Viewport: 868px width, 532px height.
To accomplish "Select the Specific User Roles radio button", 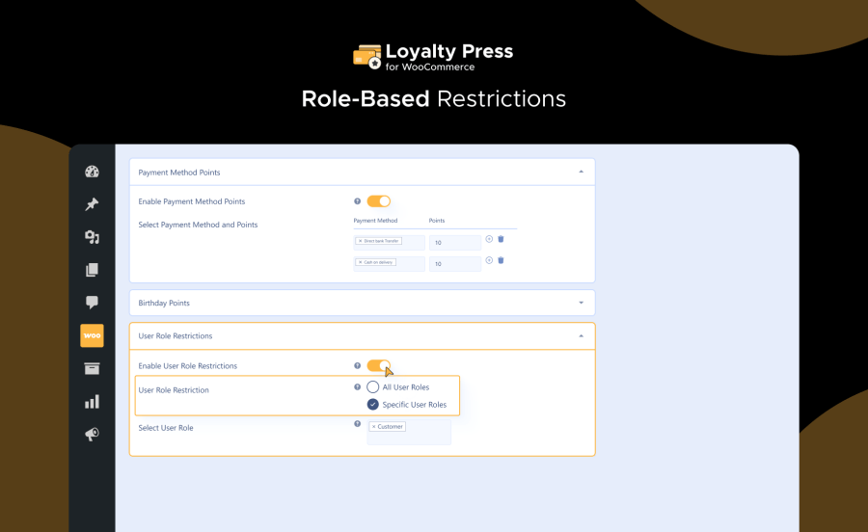I will [x=372, y=404].
